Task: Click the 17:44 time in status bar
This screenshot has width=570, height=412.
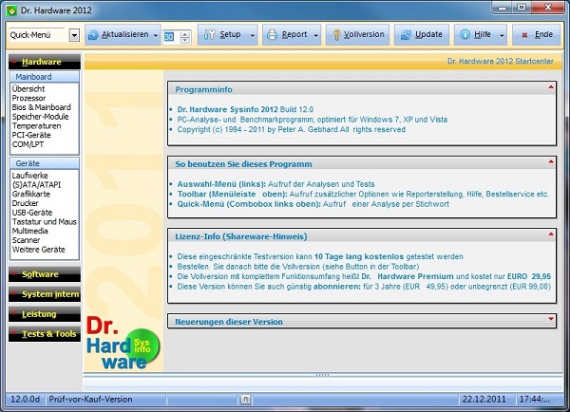Action: point(534,400)
